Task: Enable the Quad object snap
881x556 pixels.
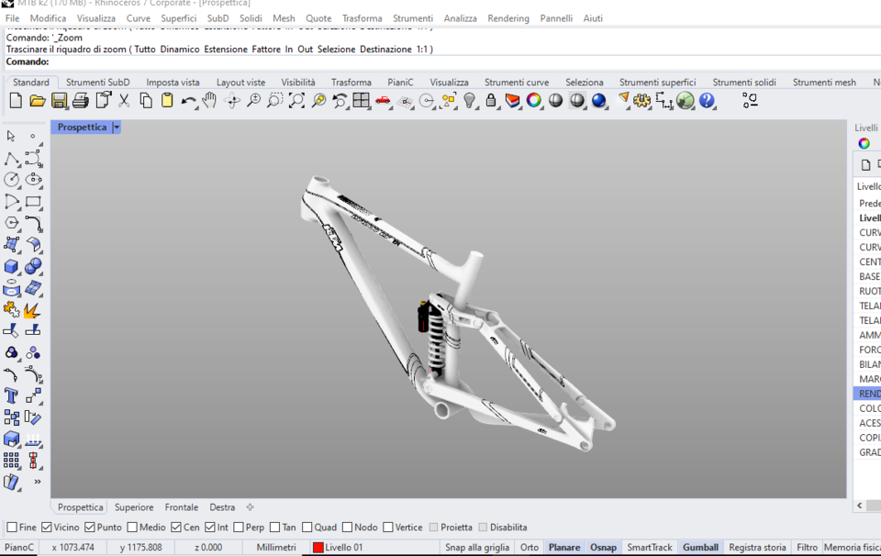Action: 307,527
